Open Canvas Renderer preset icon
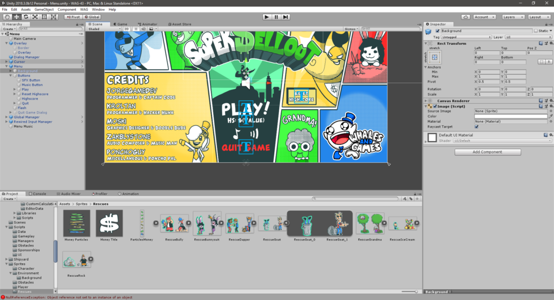The height and width of the screenshot is (300, 554). click(x=545, y=101)
